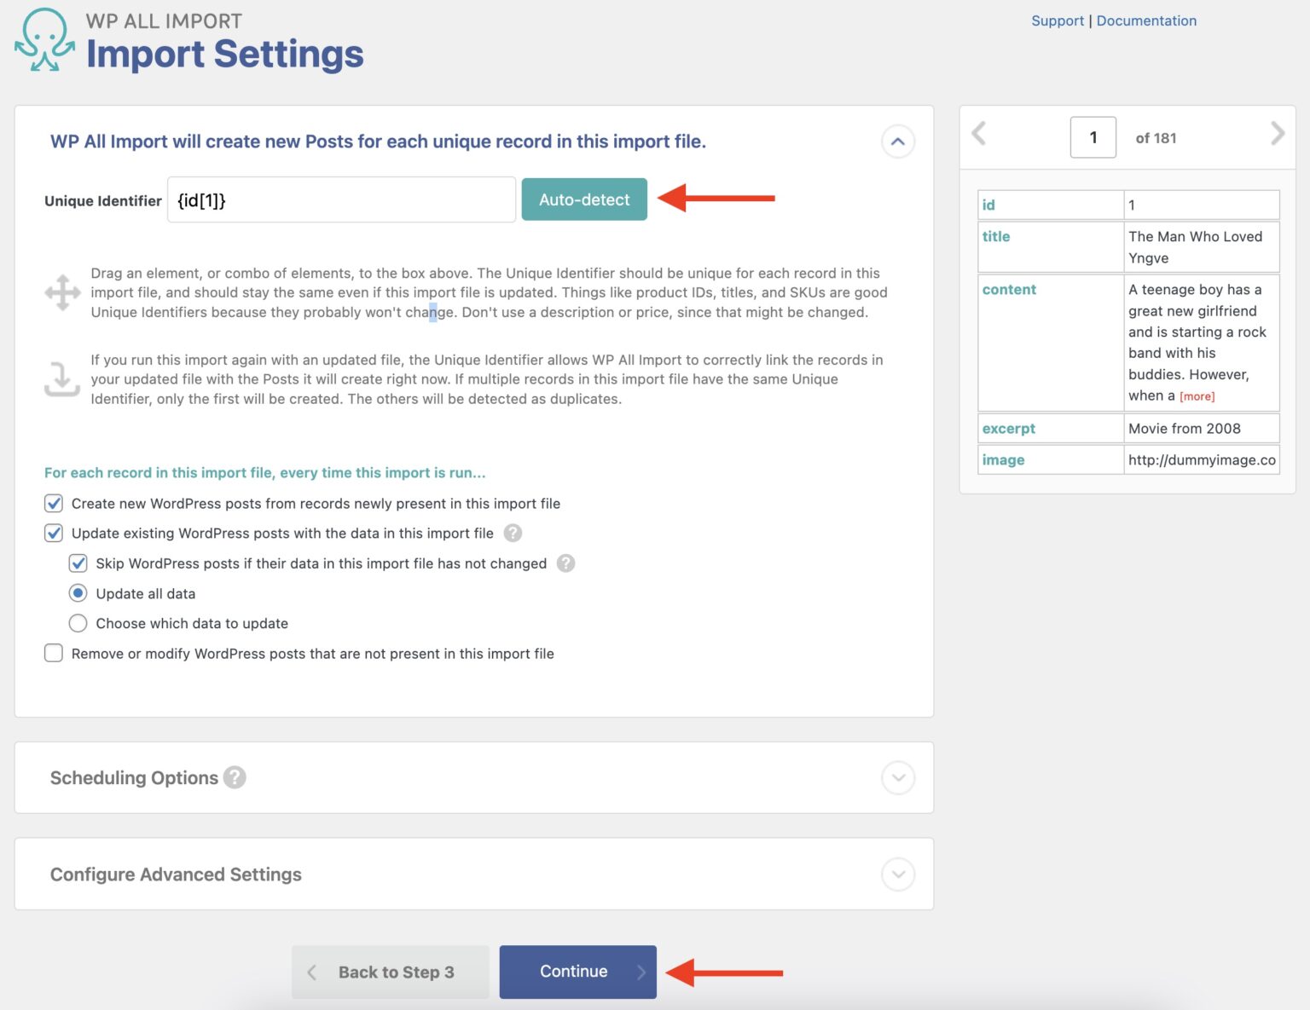Click the drag-and-drop move arrows icon

[x=62, y=292]
